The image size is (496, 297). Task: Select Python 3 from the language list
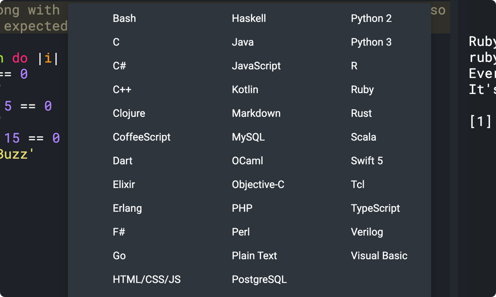tap(371, 42)
